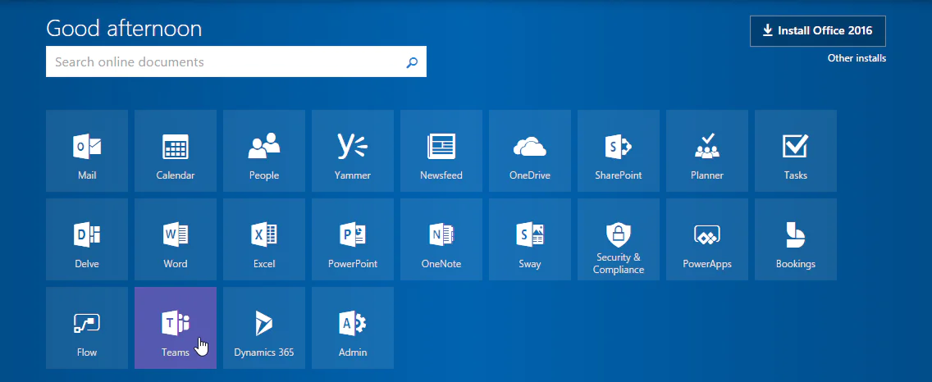Open the Mail app tile
Screen dimensions: 932x382
coord(87,151)
